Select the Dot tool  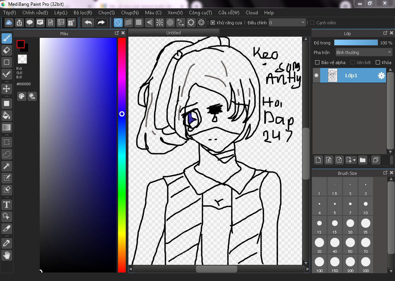(7, 74)
